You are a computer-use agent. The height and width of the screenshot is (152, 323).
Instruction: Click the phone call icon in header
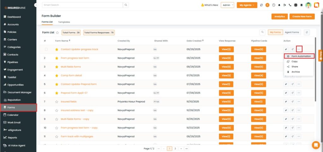tap(290, 5)
